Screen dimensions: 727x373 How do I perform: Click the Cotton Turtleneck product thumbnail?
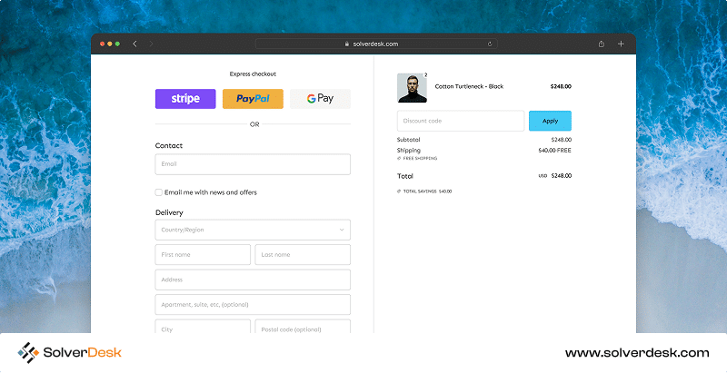coord(412,88)
